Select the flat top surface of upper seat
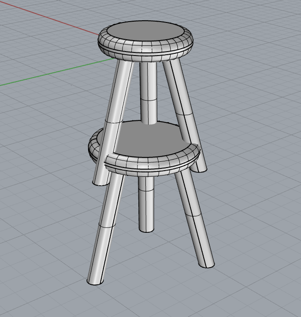The height and width of the screenshot is (317, 301). click(x=145, y=31)
